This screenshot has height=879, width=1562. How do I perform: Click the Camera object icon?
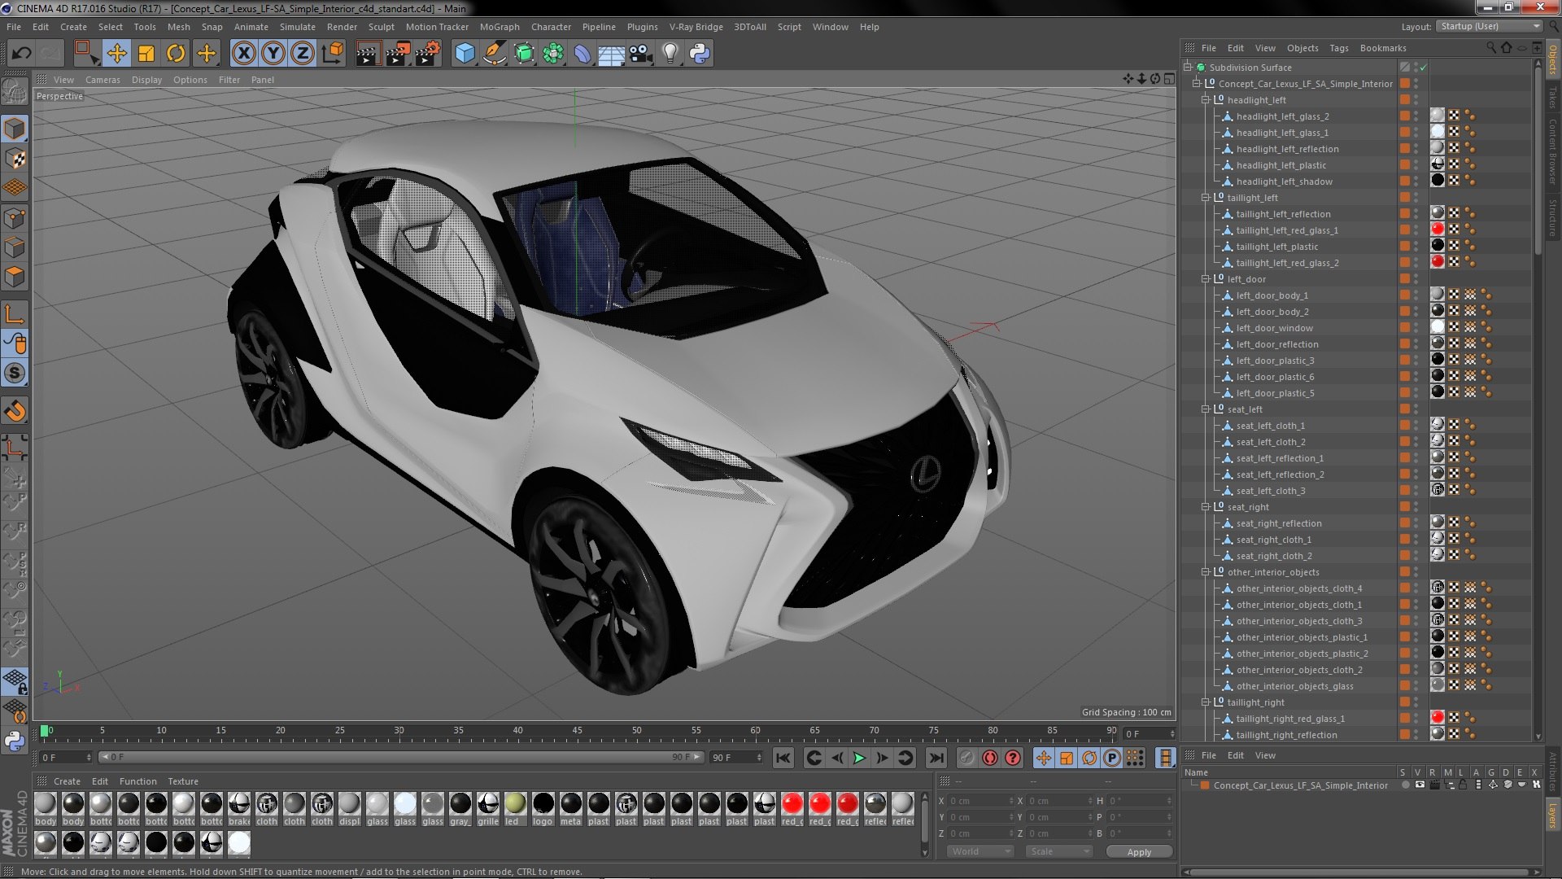pyautogui.click(x=641, y=54)
